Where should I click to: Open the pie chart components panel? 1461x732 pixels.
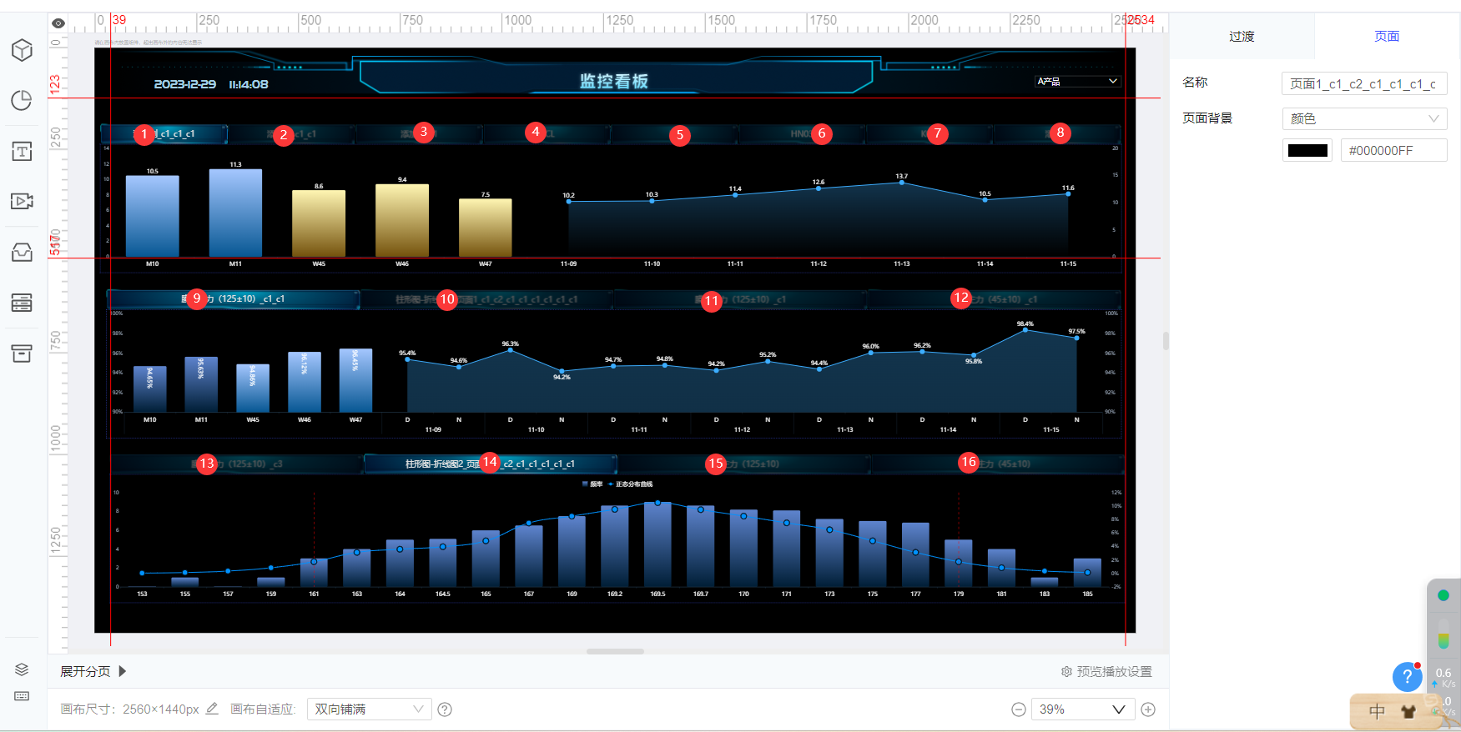pyautogui.click(x=22, y=101)
